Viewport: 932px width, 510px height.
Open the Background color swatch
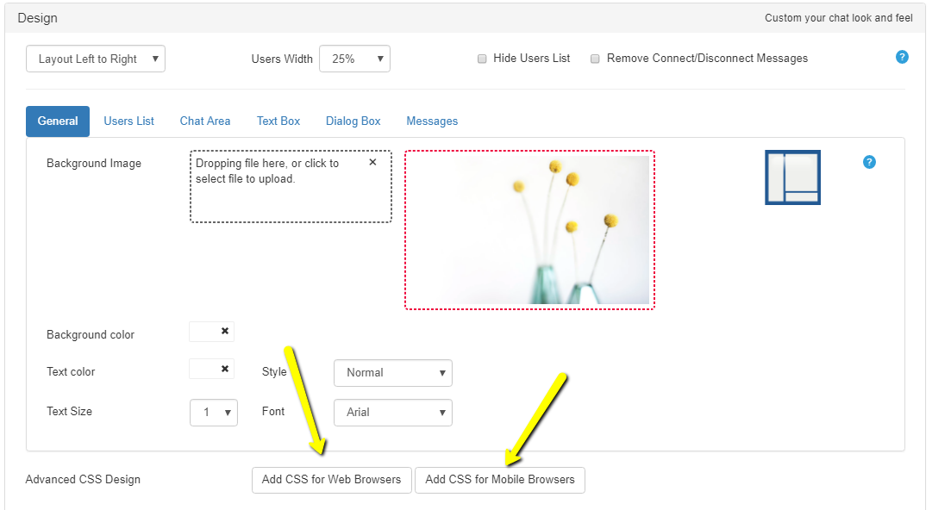(203, 332)
